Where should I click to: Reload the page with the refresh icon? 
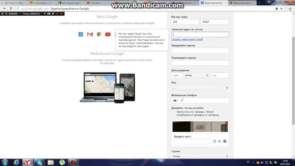point(18,9)
